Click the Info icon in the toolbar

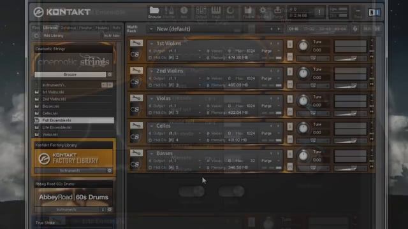pos(184,11)
